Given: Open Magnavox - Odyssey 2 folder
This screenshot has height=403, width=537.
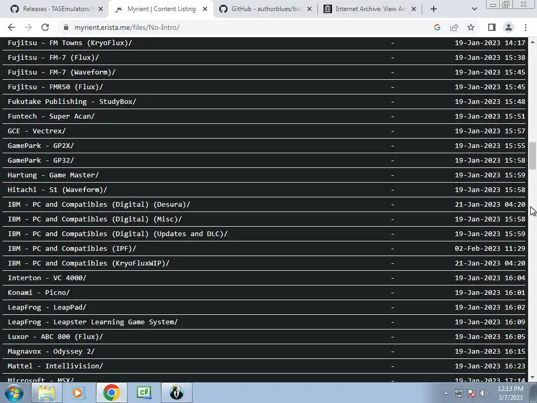Looking at the screenshot, I should [51, 352].
